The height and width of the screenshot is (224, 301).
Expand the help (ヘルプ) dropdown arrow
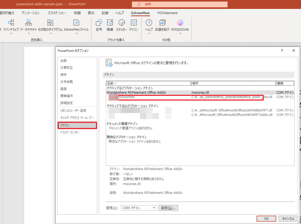149,33
